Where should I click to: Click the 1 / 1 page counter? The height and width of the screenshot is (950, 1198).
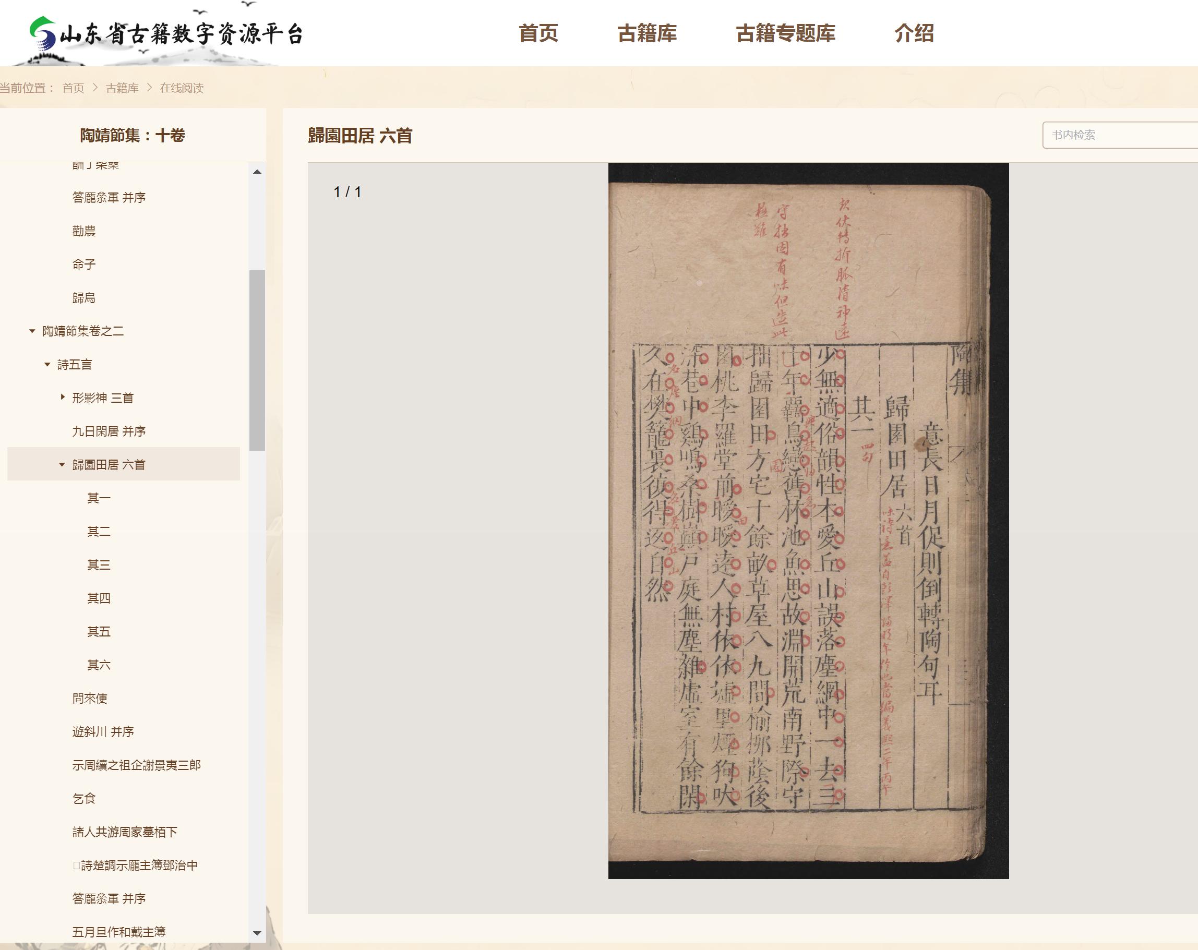[348, 192]
